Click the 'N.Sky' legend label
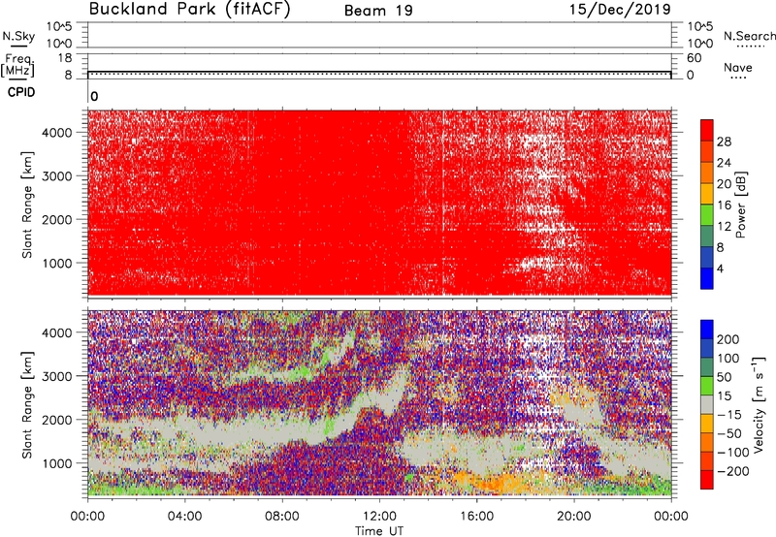776x537 pixels. tap(18, 36)
